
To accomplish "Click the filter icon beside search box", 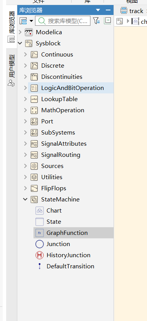I will 96,21.
